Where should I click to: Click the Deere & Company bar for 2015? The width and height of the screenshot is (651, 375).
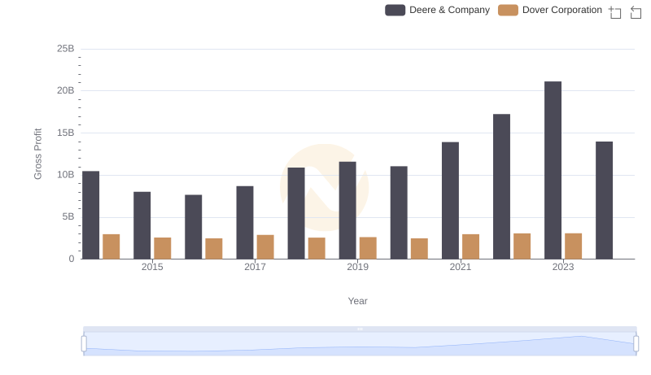coord(142,225)
